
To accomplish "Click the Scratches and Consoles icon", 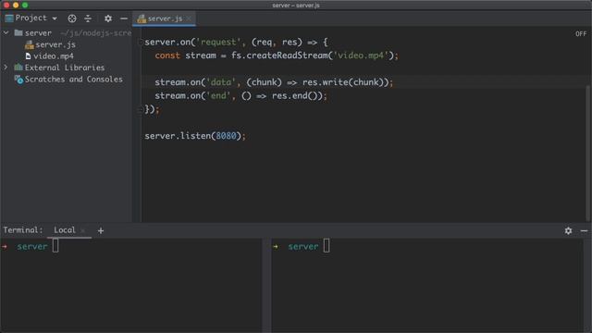I will click(x=18, y=80).
